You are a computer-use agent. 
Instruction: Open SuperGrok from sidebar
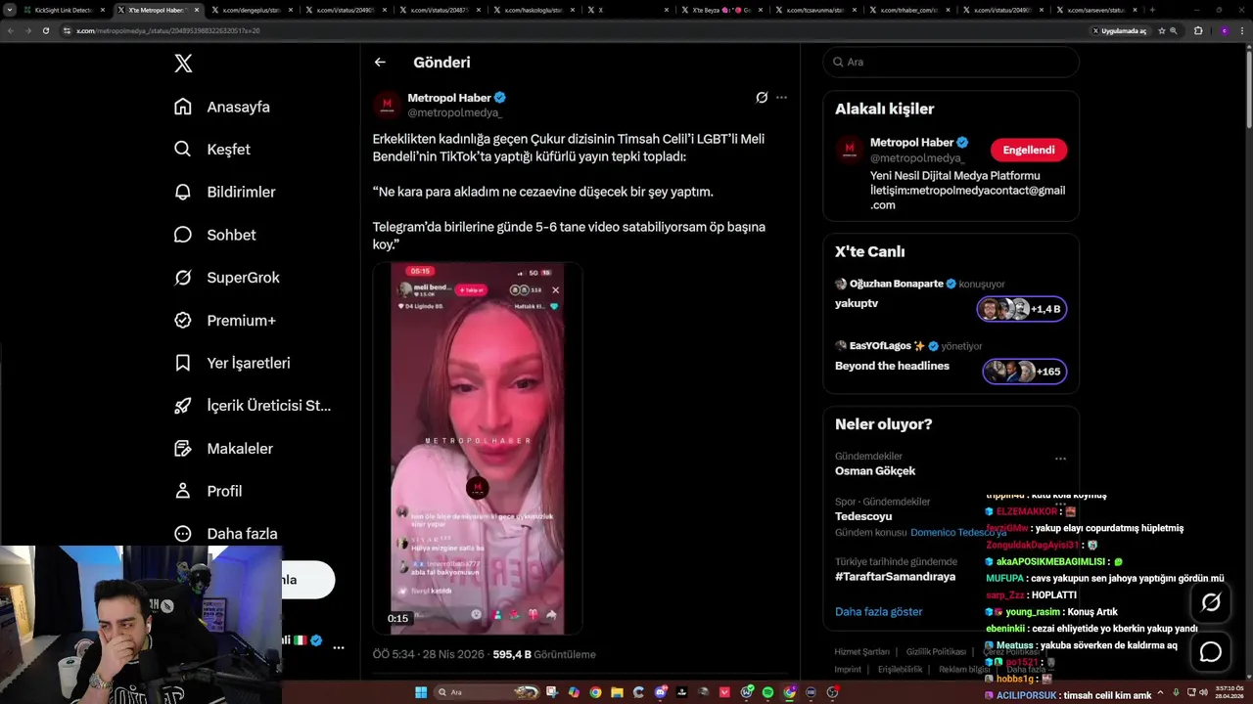[227, 278]
